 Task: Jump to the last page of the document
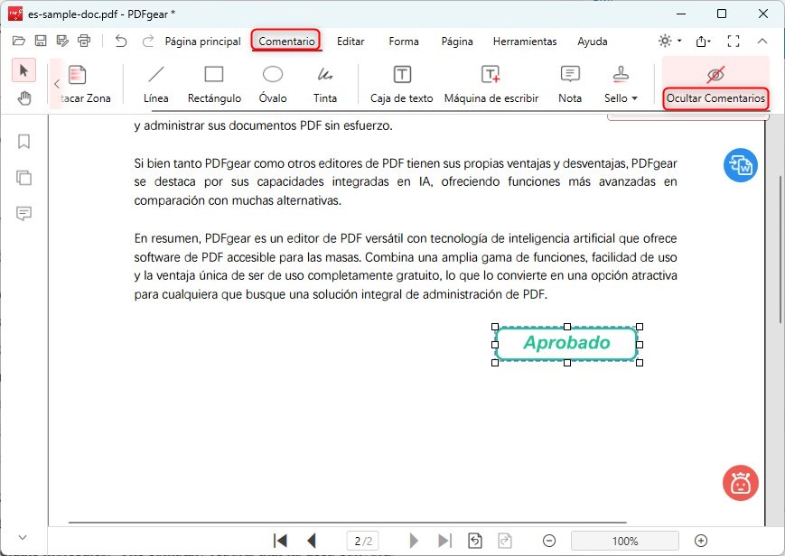point(444,540)
